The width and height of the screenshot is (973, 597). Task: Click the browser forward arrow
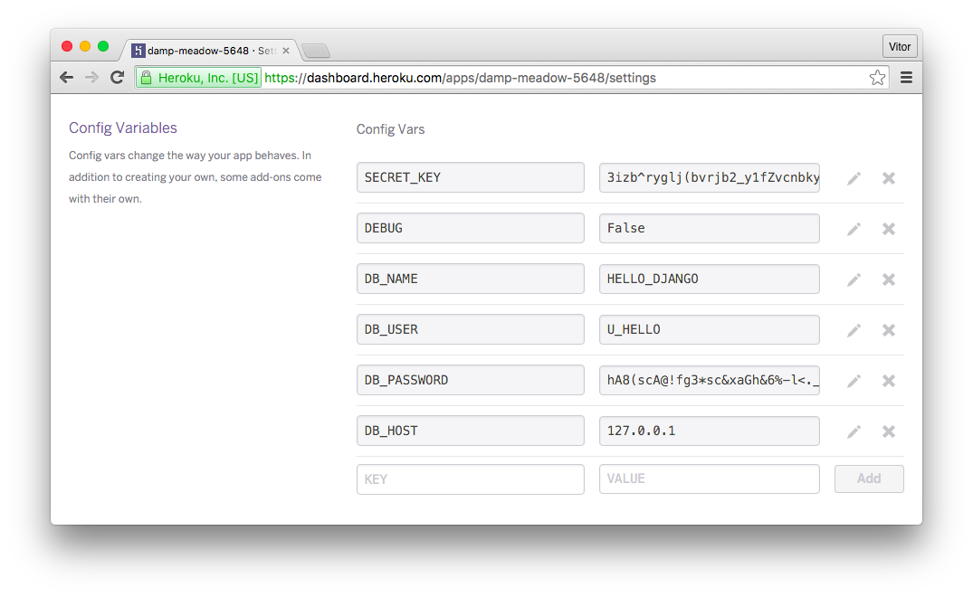pos(91,78)
